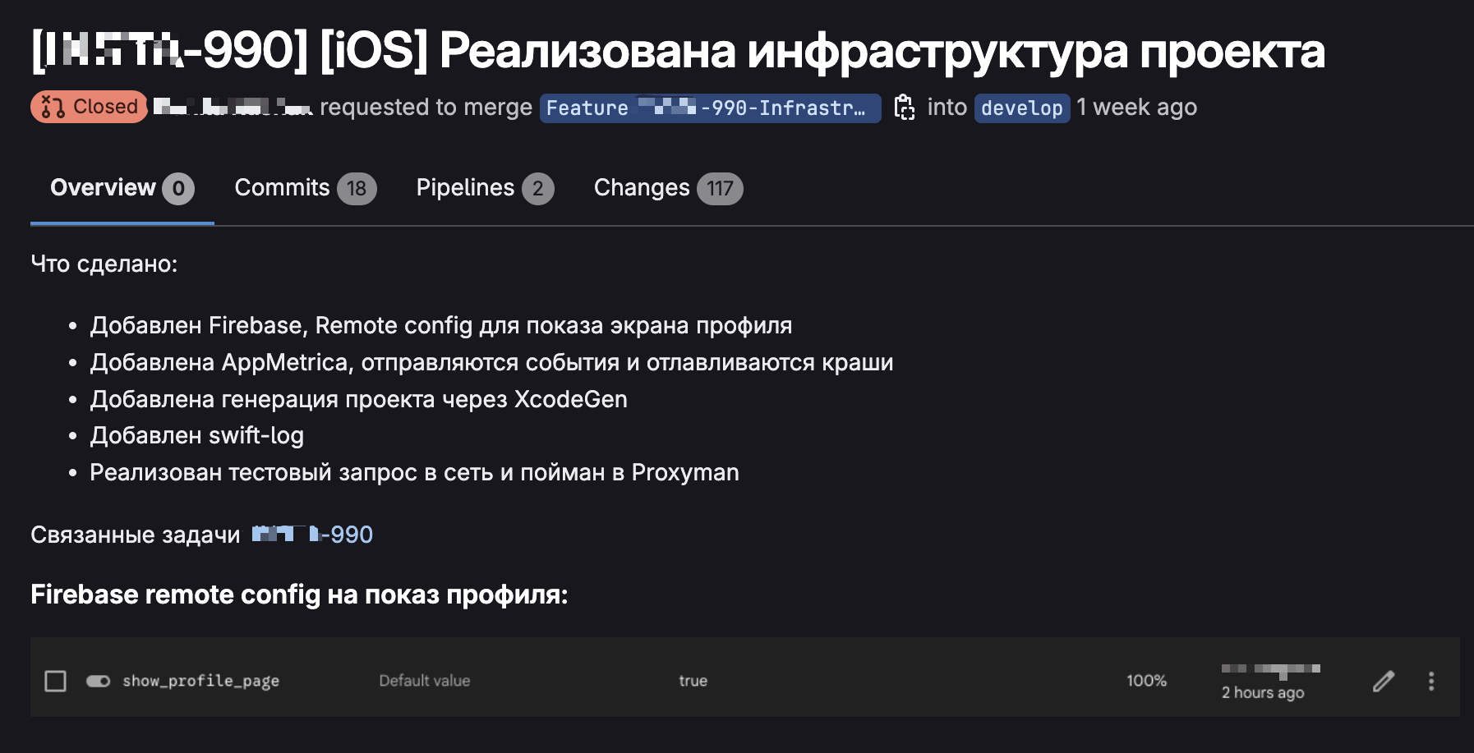Viewport: 1474px width, 753px height.
Task: Click the 100% rollout percentage
Action: pos(1146,681)
